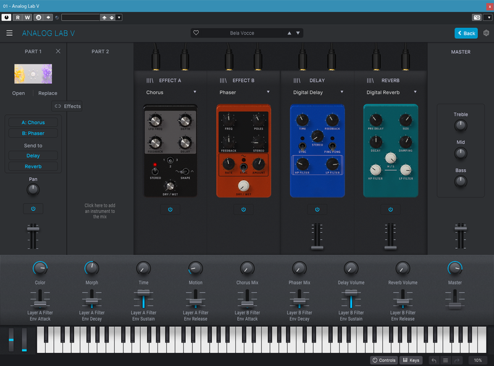The width and height of the screenshot is (494, 366).
Task: Click the Back button
Action: [466, 33]
